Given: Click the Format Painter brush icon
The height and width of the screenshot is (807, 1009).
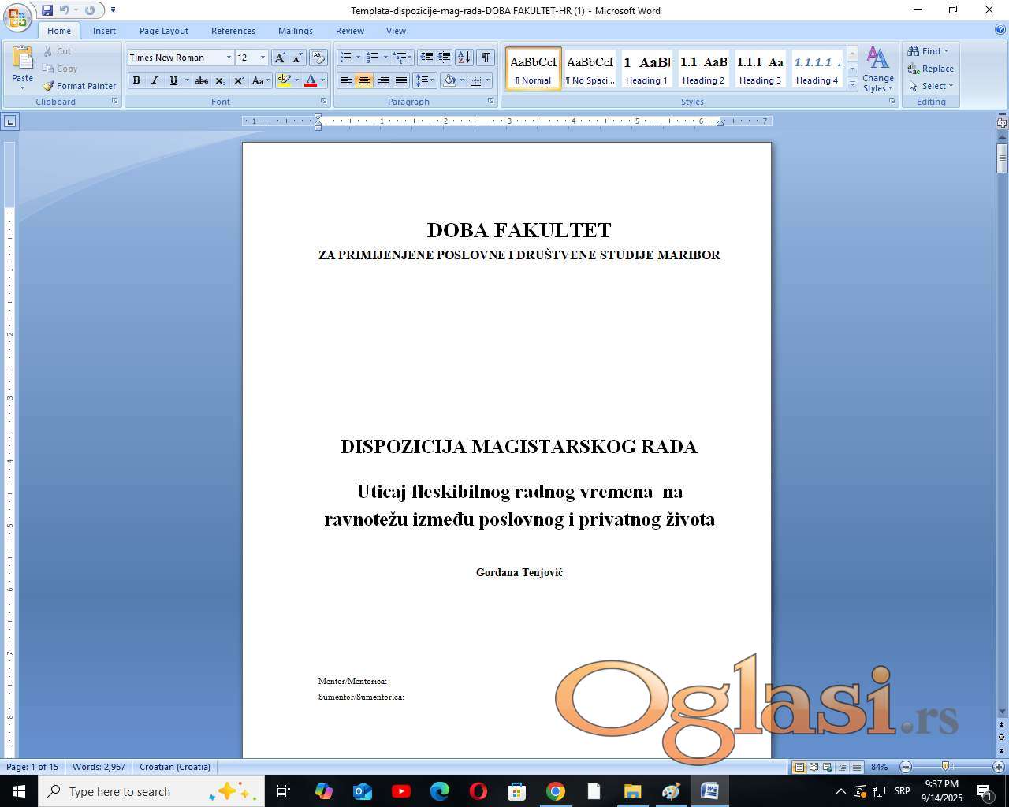Looking at the screenshot, I should (x=48, y=86).
